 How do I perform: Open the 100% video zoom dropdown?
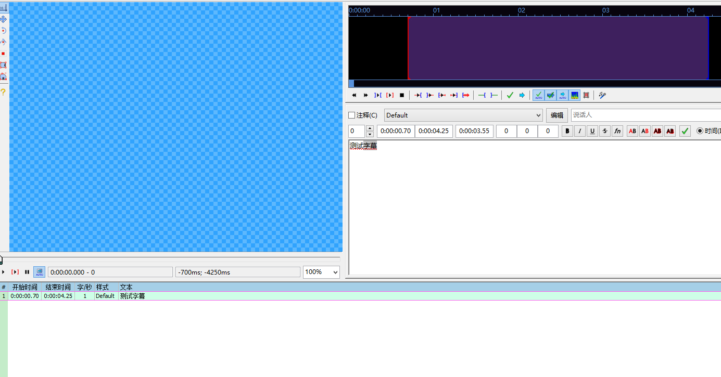click(321, 272)
